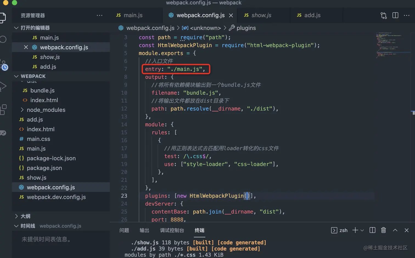Maximize the panel with the up chevron
This screenshot has width=415, height=258.
pos(395,230)
